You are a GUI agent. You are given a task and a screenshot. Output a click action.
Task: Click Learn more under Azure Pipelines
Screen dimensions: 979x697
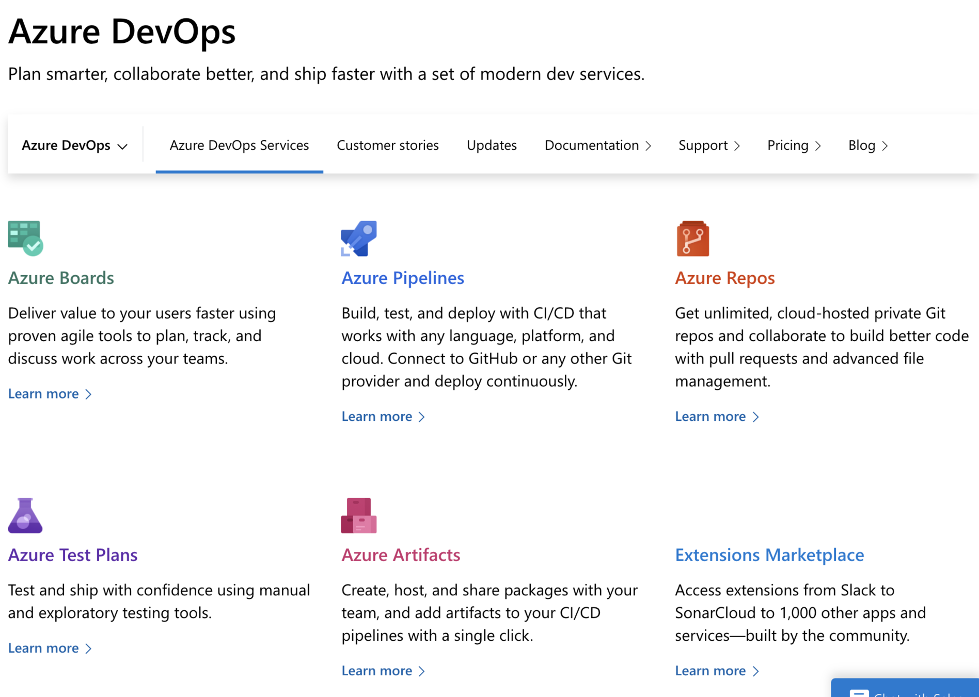click(x=384, y=417)
